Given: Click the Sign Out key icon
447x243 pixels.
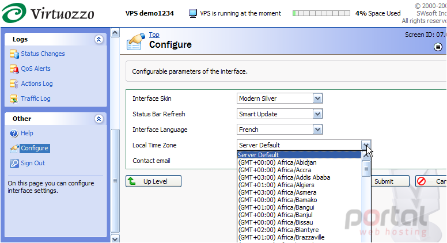Looking at the screenshot, I should tap(14, 163).
